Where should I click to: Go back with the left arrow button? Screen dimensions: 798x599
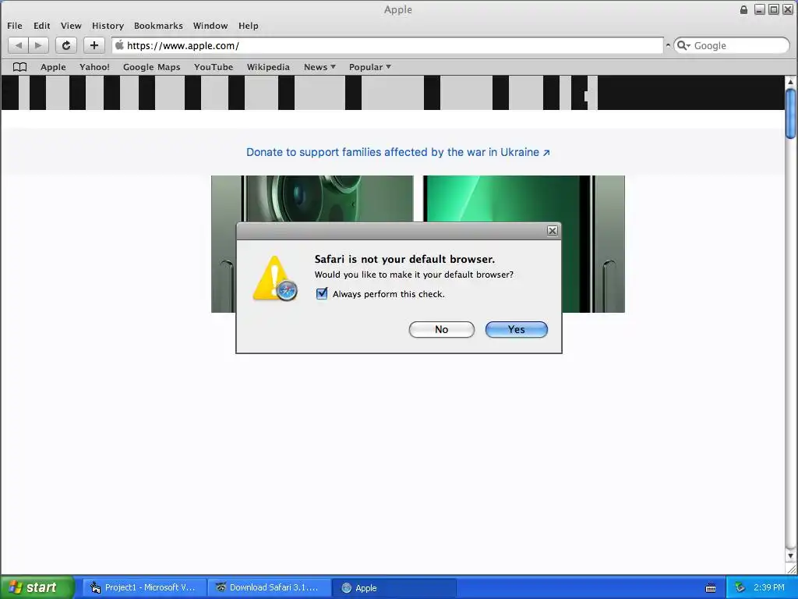(x=19, y=45)
